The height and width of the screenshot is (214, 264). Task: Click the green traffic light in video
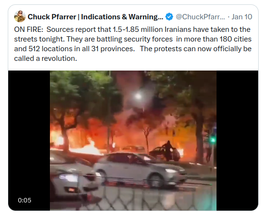tap(213, 140)
